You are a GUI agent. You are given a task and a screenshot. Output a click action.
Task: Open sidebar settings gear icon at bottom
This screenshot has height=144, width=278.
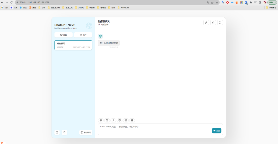pos(57,132)
